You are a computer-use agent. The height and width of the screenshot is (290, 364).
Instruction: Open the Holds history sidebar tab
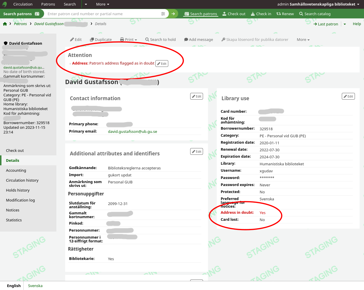[x=18, y=190]
